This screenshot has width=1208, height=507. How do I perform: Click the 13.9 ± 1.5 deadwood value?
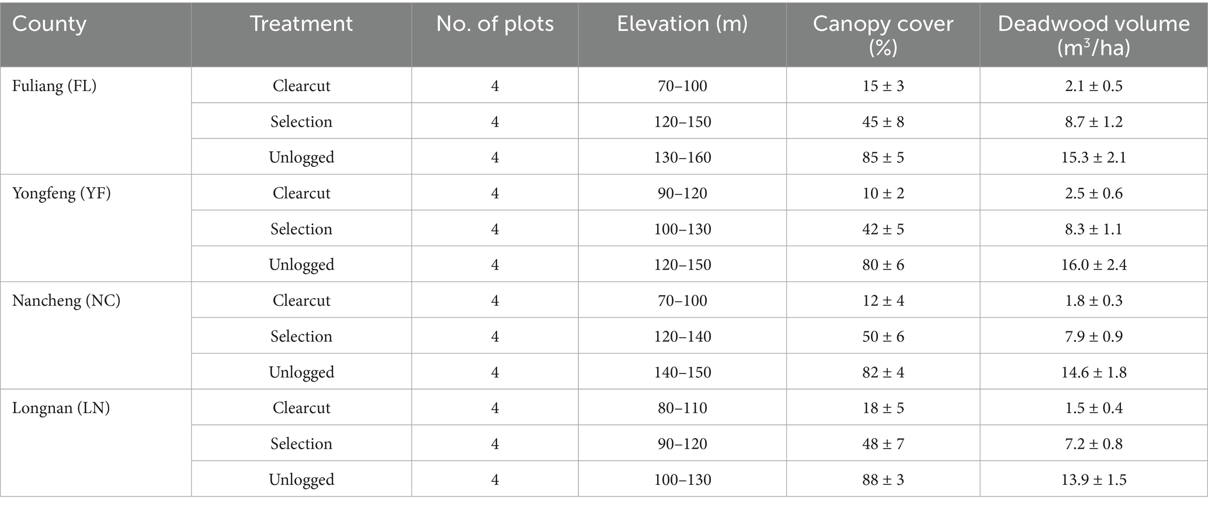(1094, 480)
